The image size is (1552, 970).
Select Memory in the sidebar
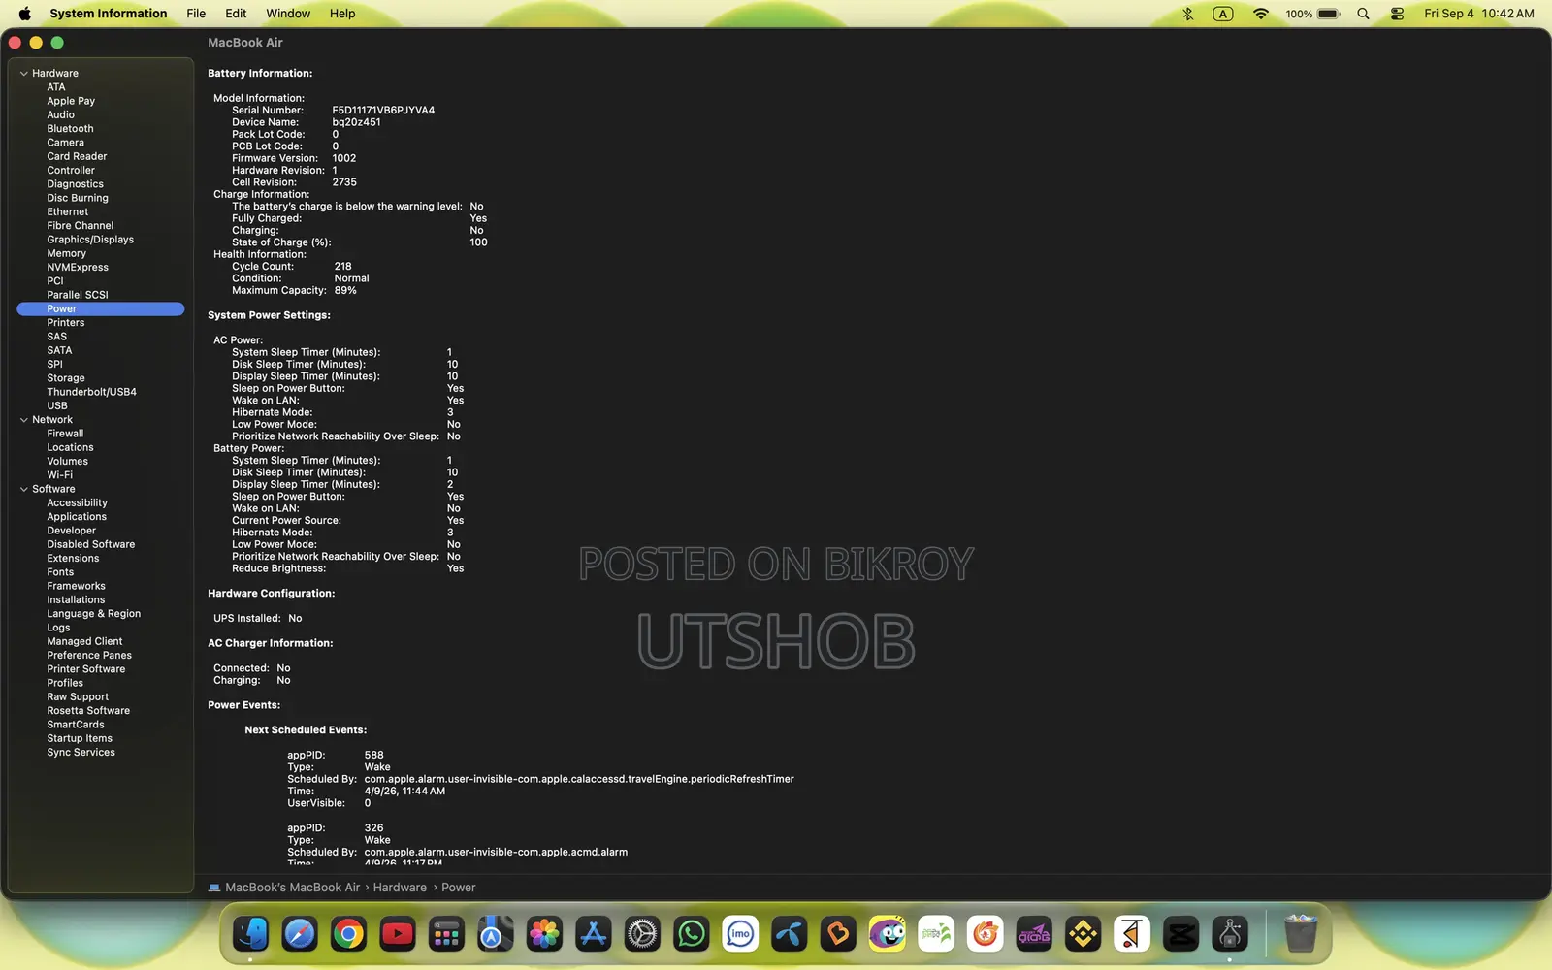67,253
